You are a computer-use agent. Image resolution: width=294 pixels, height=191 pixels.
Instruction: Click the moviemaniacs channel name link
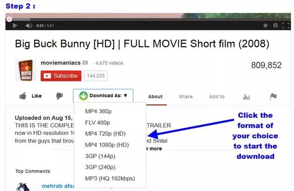[61, 63]
